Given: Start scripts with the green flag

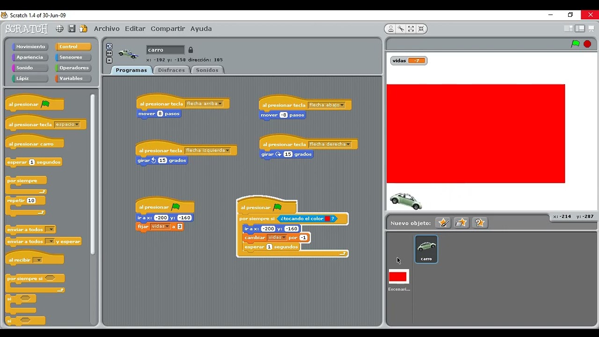Looking at the screenshot, I should tap(576, 44).
